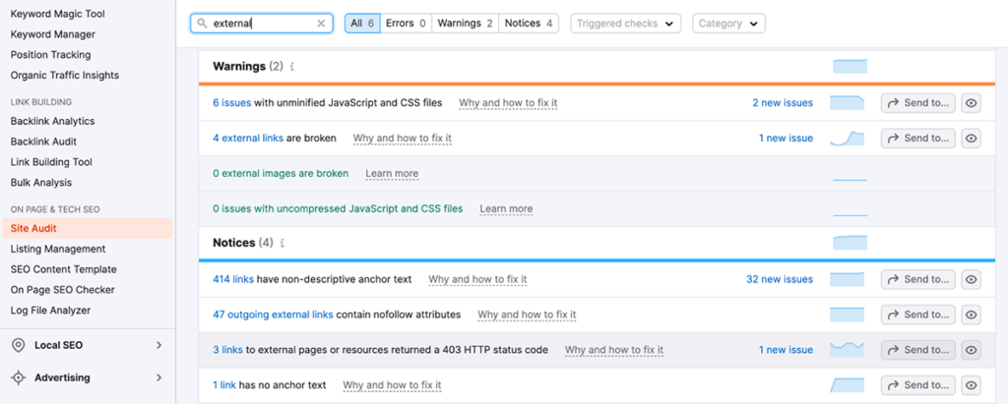
Task: Click the info icon beside Warnings (2)
Action: click(x=291, y=66)
